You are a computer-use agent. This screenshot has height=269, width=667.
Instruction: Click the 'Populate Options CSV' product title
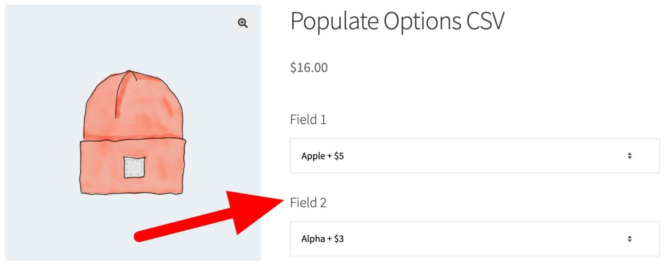397,21
